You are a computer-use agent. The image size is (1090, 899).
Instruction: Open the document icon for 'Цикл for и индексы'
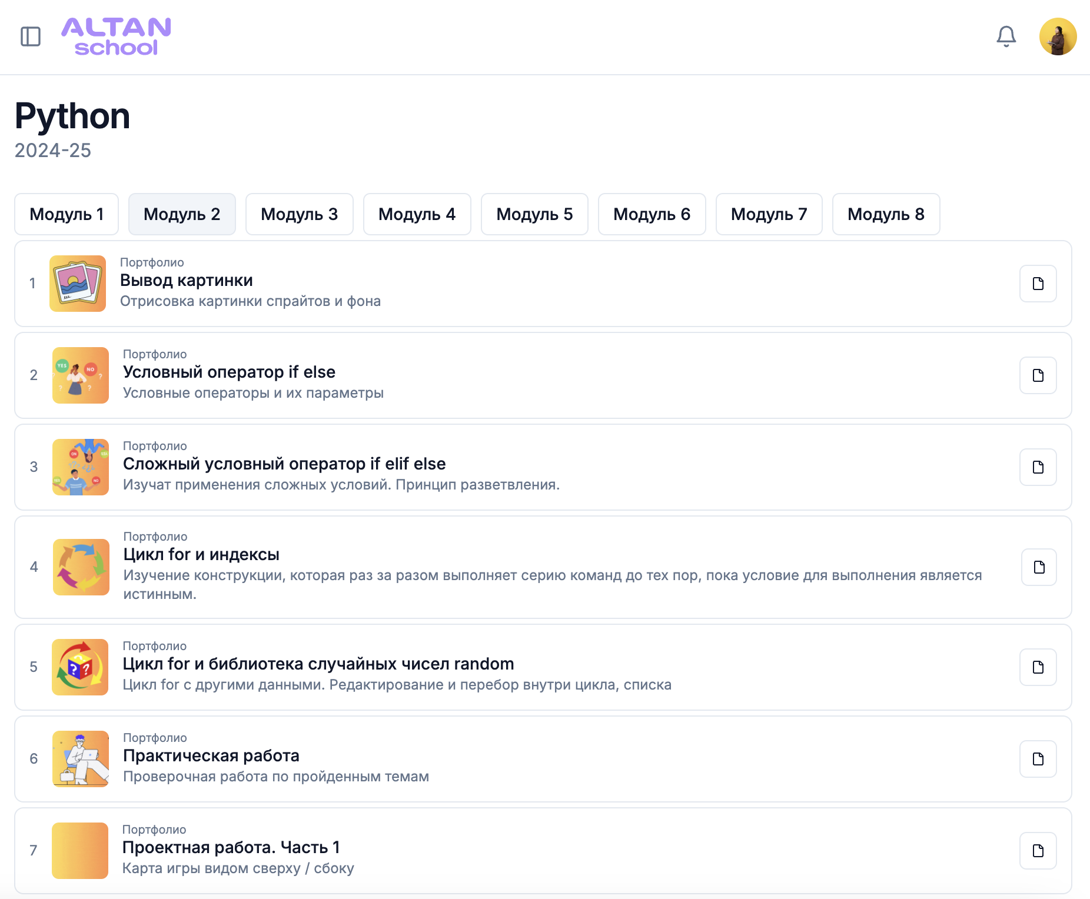tap(1038, 567)
